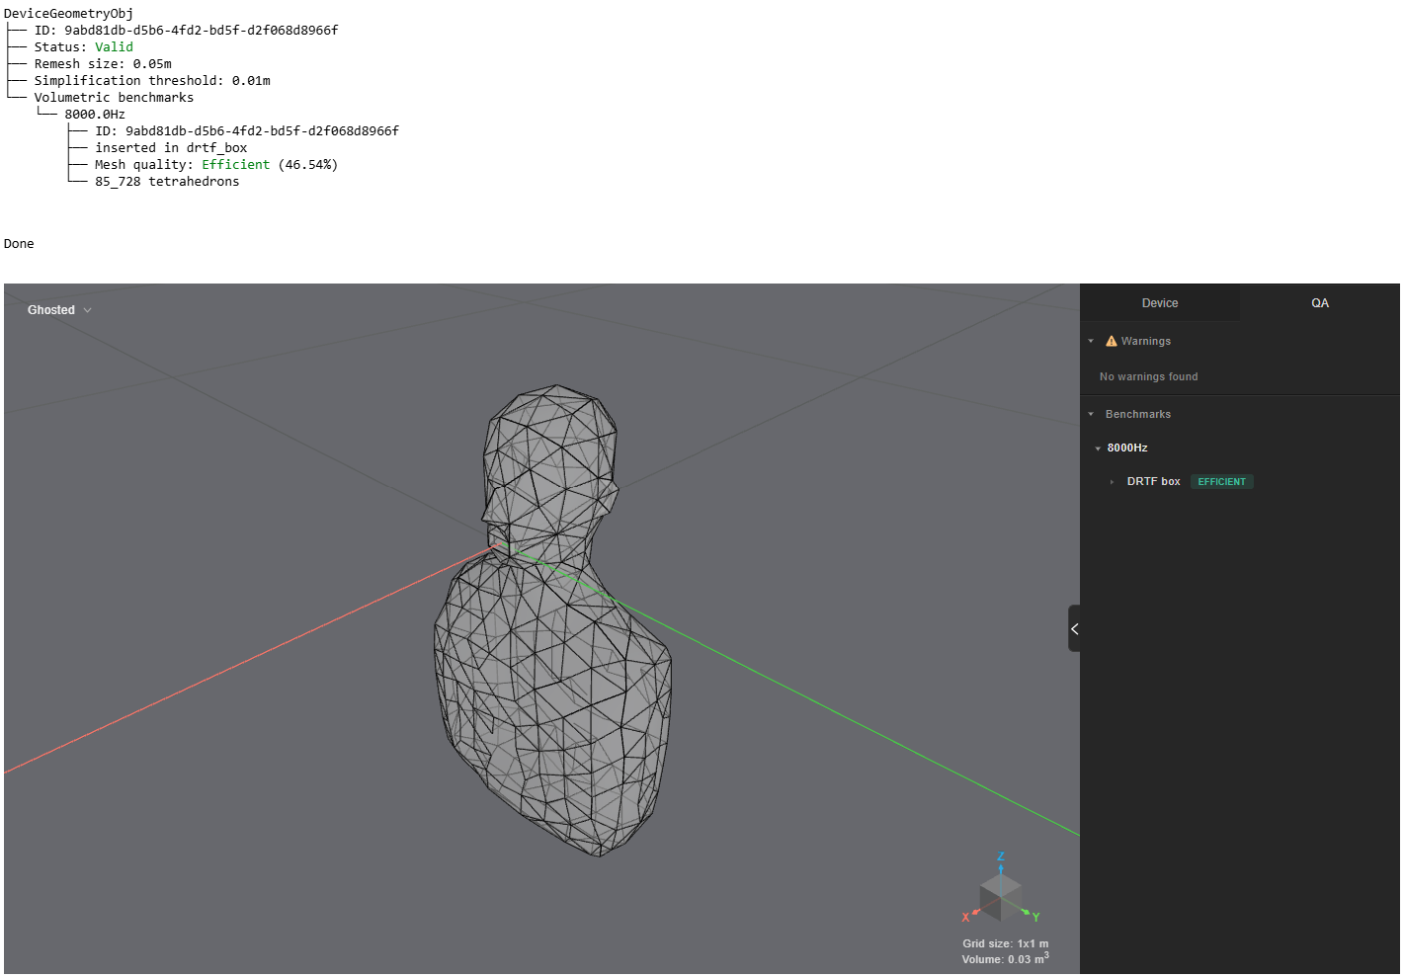Select the wireframe head-and-torso 3D model
Image resolution: width=1405 pixels, height=978 pixels.
pos(553,620)
